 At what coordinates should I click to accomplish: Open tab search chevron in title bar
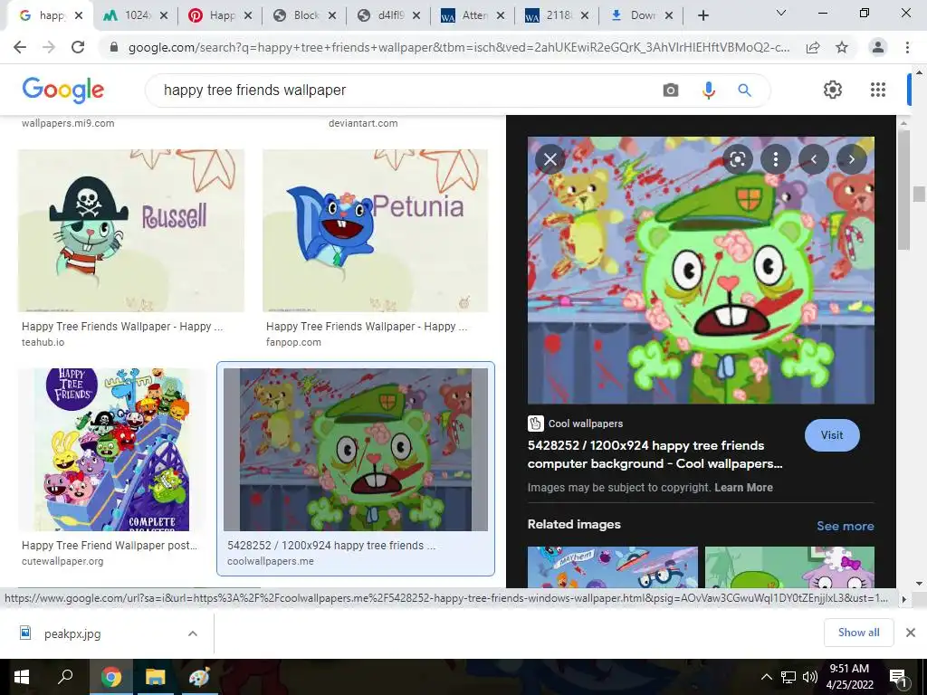coord(780,13)
